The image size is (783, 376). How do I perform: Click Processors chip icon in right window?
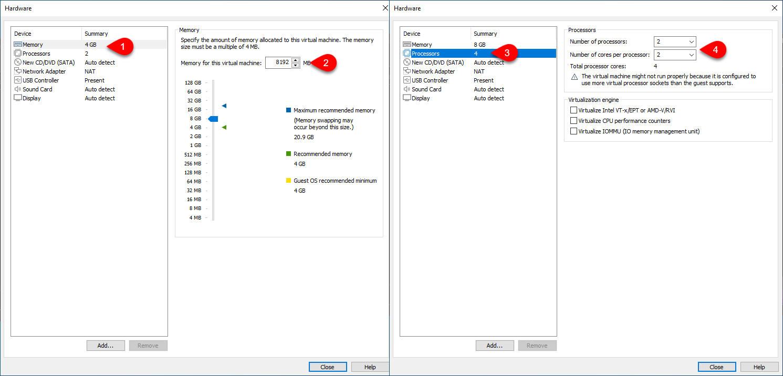(x=406, y=54)
